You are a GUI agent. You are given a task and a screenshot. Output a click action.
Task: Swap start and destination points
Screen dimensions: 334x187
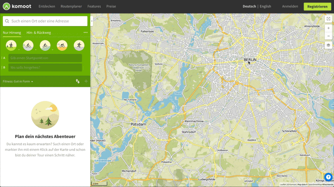(77, 81)
